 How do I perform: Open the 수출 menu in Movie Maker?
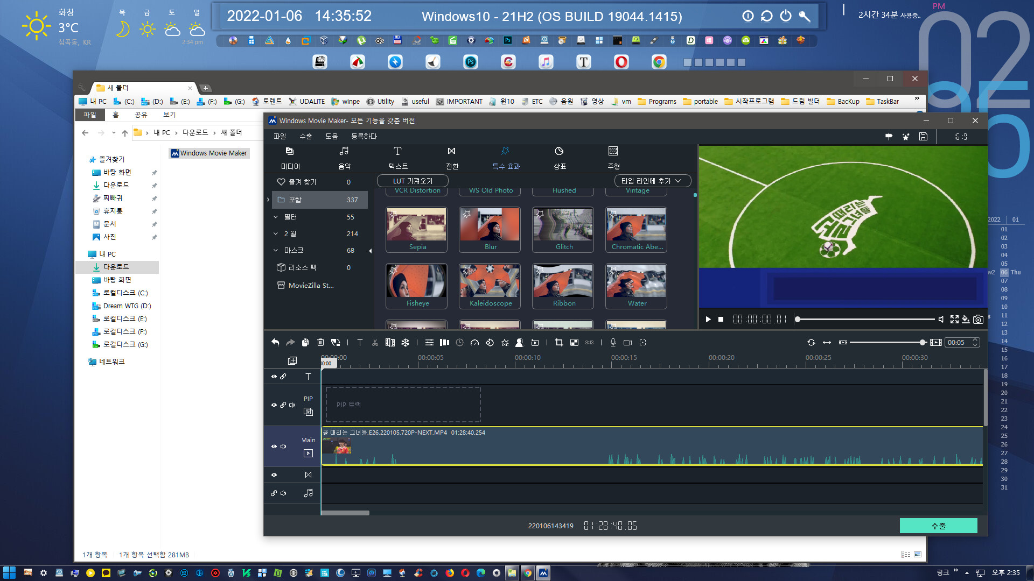pos(306,136)
